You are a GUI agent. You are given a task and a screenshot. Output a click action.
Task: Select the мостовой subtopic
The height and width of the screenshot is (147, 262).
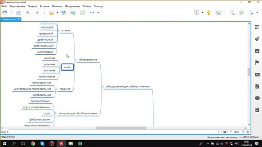click(x=47, y=27)
